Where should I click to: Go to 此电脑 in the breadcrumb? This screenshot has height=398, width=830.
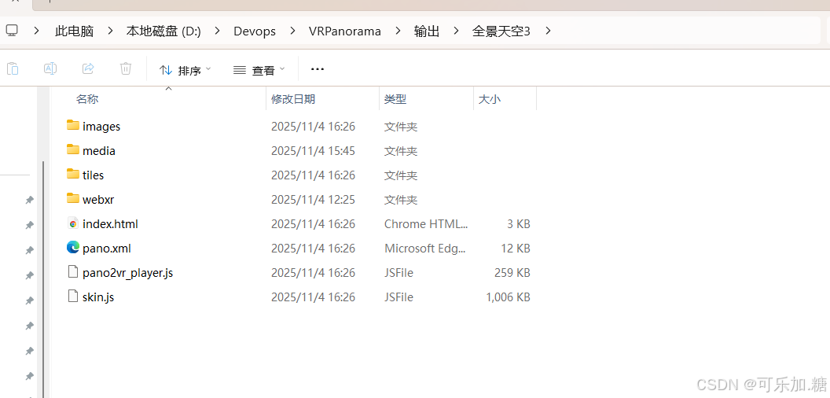click(x=74, y=31)
